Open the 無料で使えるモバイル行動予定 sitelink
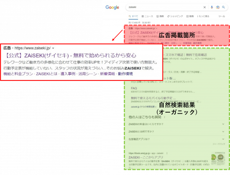This screenshot has height=175, width=230. pyautogui.click(x=153, y=98)
